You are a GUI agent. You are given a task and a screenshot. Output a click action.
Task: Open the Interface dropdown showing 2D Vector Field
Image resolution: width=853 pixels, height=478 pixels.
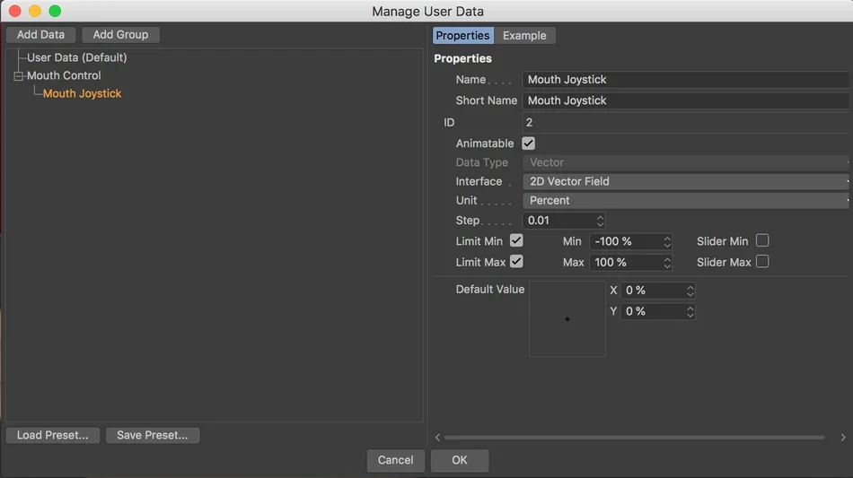click(x=686, y=181)
